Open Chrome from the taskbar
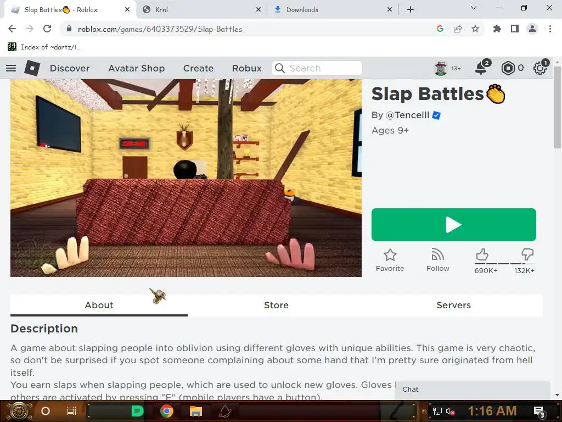 [x=167, y=411]
